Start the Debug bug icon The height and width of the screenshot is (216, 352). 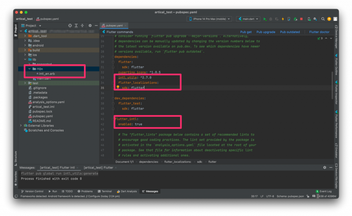coord(271,19)
